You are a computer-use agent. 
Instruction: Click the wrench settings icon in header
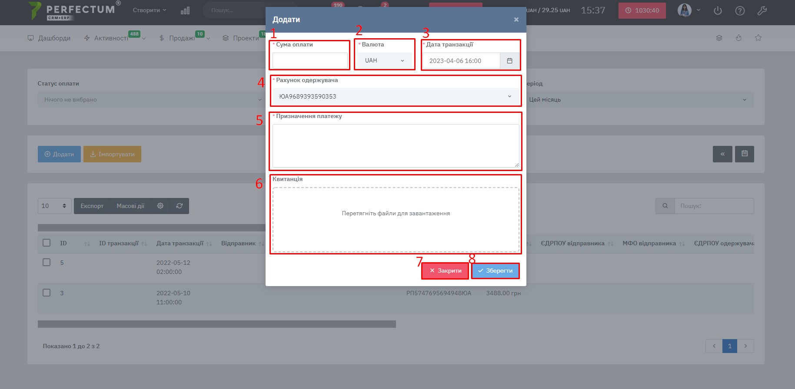pos(762,10)
